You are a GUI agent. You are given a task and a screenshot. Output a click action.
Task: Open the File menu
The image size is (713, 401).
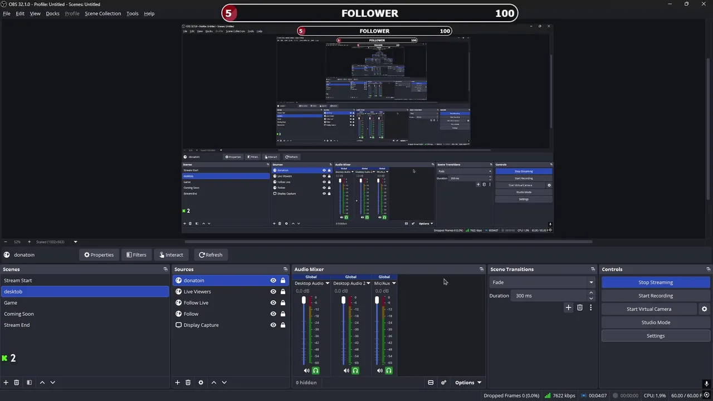pyautogui.click(x=7, y=13)
